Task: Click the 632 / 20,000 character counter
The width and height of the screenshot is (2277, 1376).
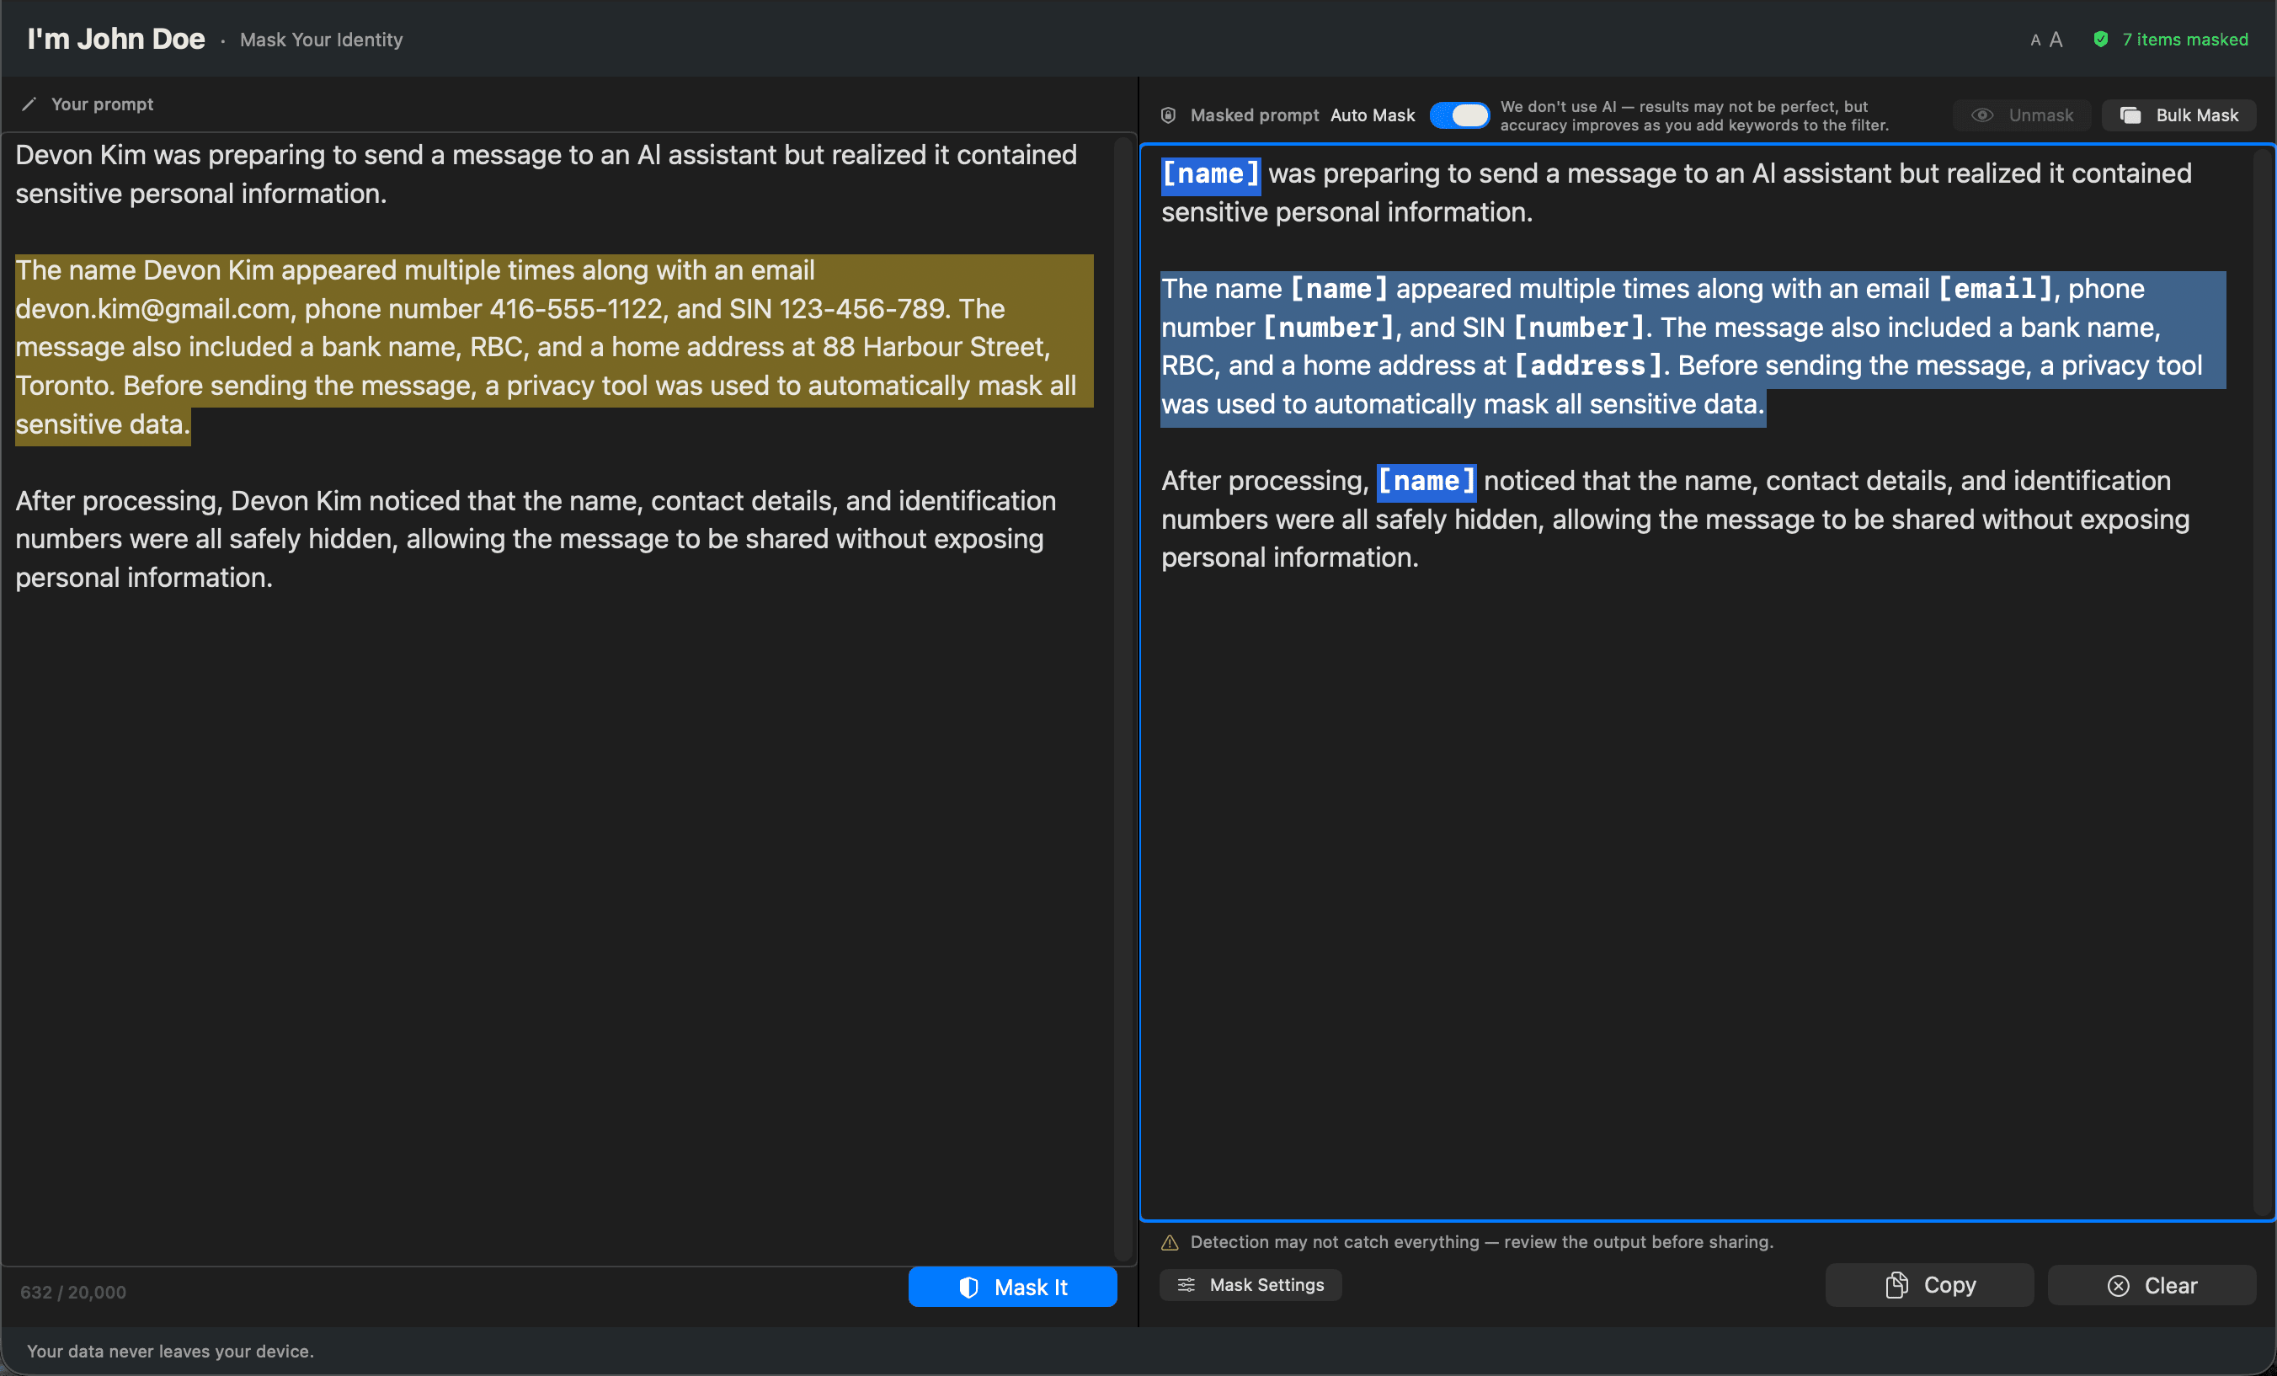Action: [x=72, y=1292]
